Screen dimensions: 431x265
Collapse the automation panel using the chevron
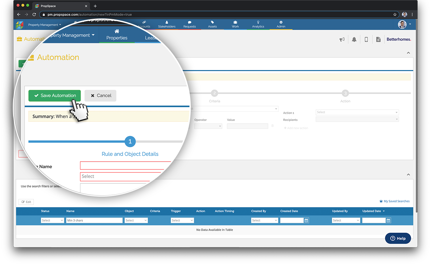[408, 53]
